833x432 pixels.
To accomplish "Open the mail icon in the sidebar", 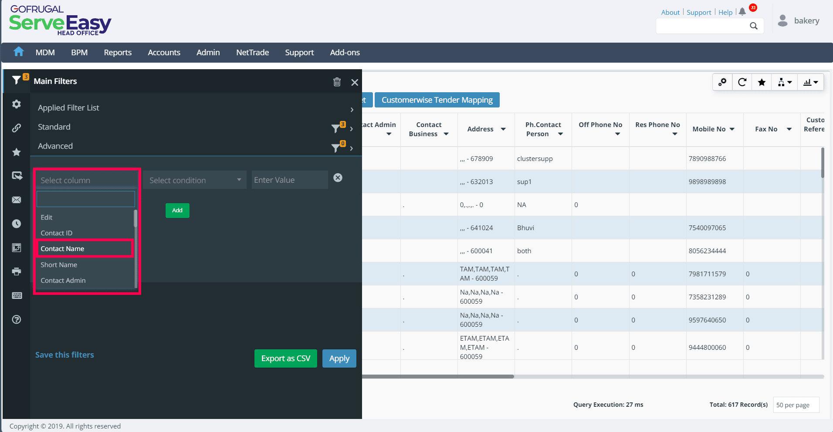I will pyautogui.click(x=17, y=200).
